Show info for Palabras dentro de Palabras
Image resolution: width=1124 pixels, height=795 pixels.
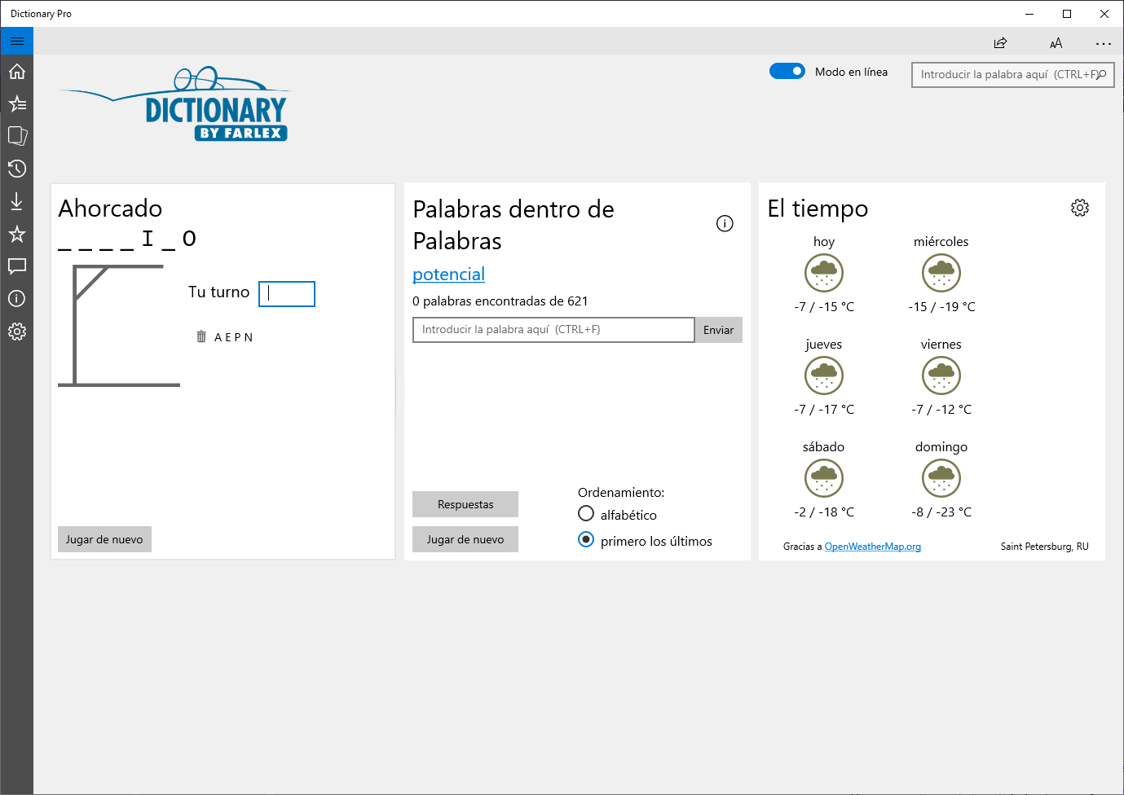[x=725, y=223]
